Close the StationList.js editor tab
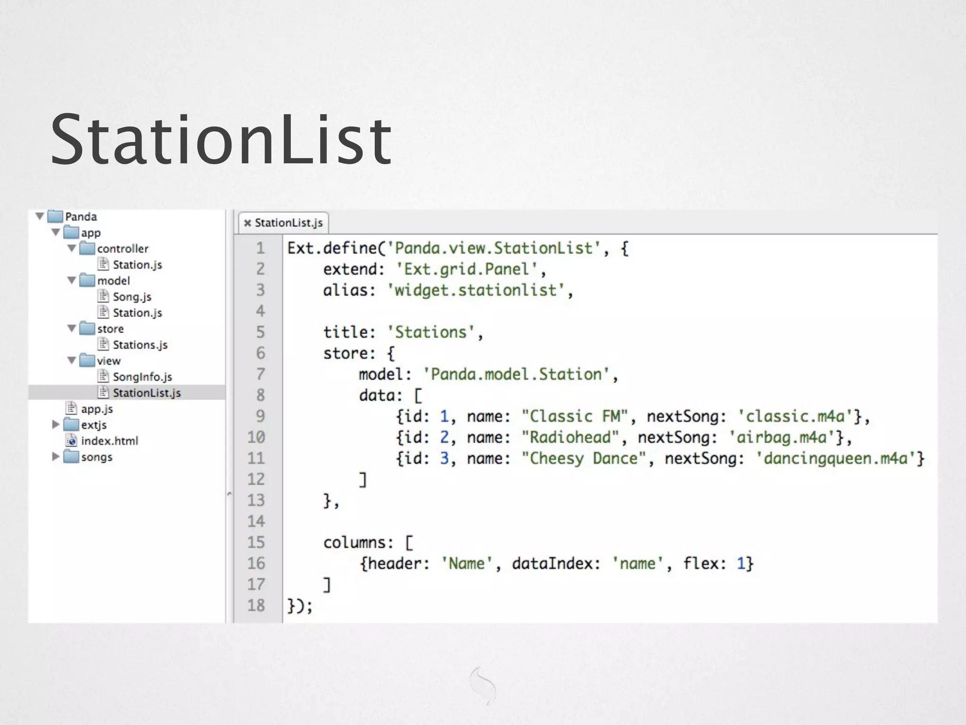The width and height of the screenshot is (966, 725). tap(247, 223)
